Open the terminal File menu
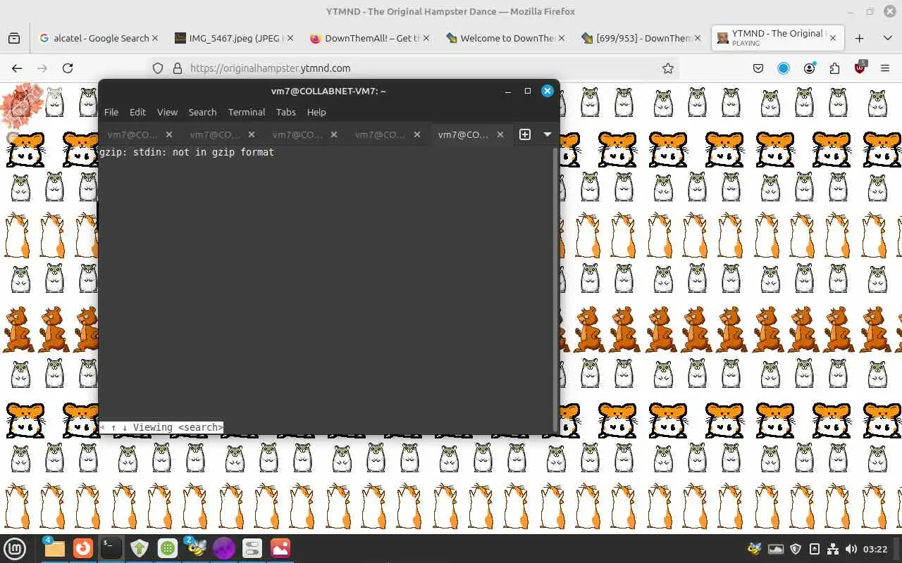The width and height of the screenshot is (902, 563). 111,112
